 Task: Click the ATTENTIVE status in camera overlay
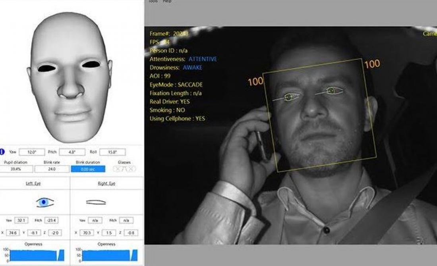(203, 59)
